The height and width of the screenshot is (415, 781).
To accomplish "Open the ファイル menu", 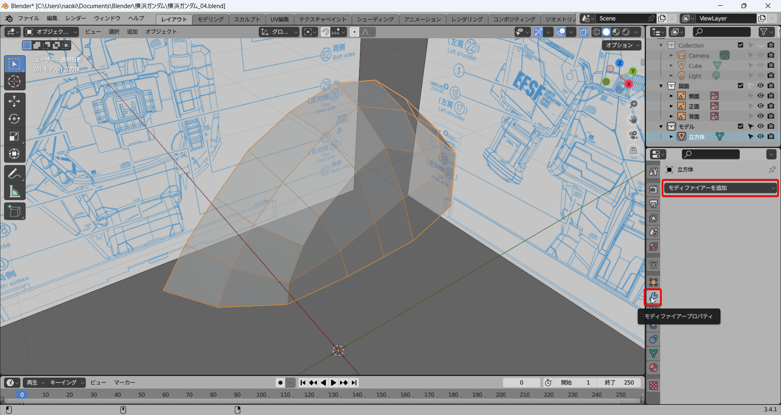I will (x=28, y=18).
